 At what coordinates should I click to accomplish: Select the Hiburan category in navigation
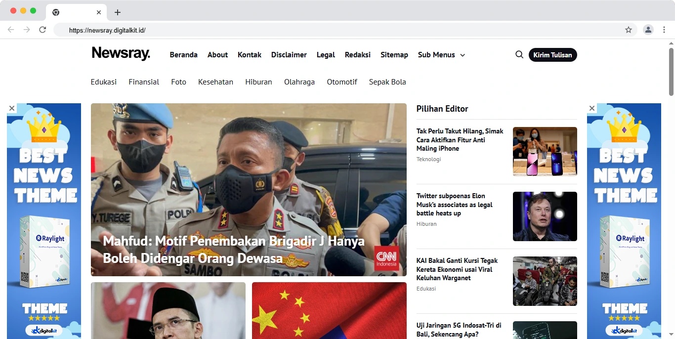(258, 82)
